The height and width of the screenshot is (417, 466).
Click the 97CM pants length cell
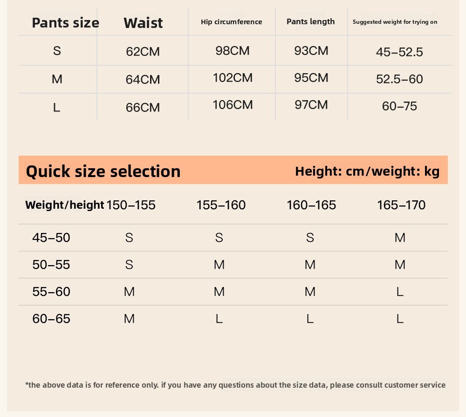[311, 105]
